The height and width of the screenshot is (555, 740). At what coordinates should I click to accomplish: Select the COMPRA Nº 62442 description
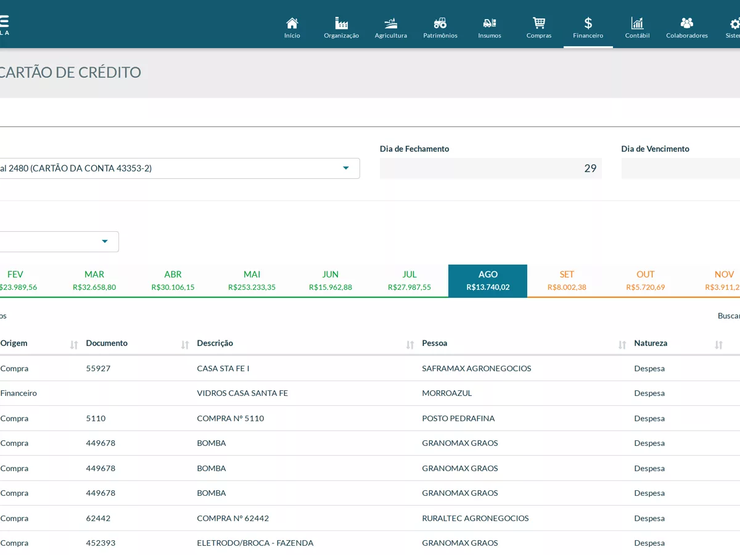tap(233, 518)
